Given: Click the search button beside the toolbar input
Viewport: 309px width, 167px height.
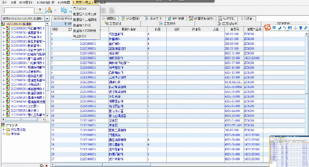Looking at the screenshot, I should click(40, 10).
